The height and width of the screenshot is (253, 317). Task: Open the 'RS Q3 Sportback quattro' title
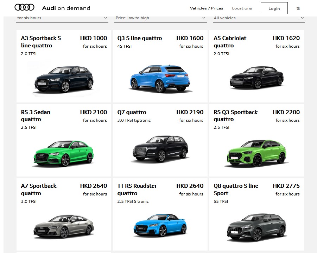[x=236, y=116]
